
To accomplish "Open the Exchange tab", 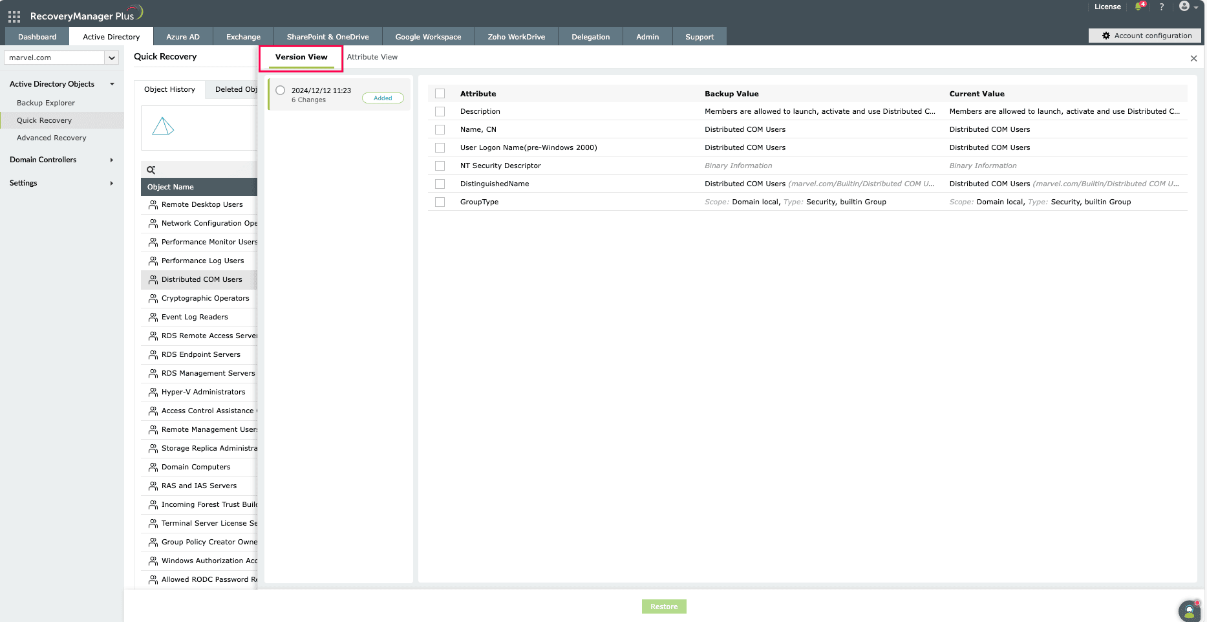I will [243, 37].
